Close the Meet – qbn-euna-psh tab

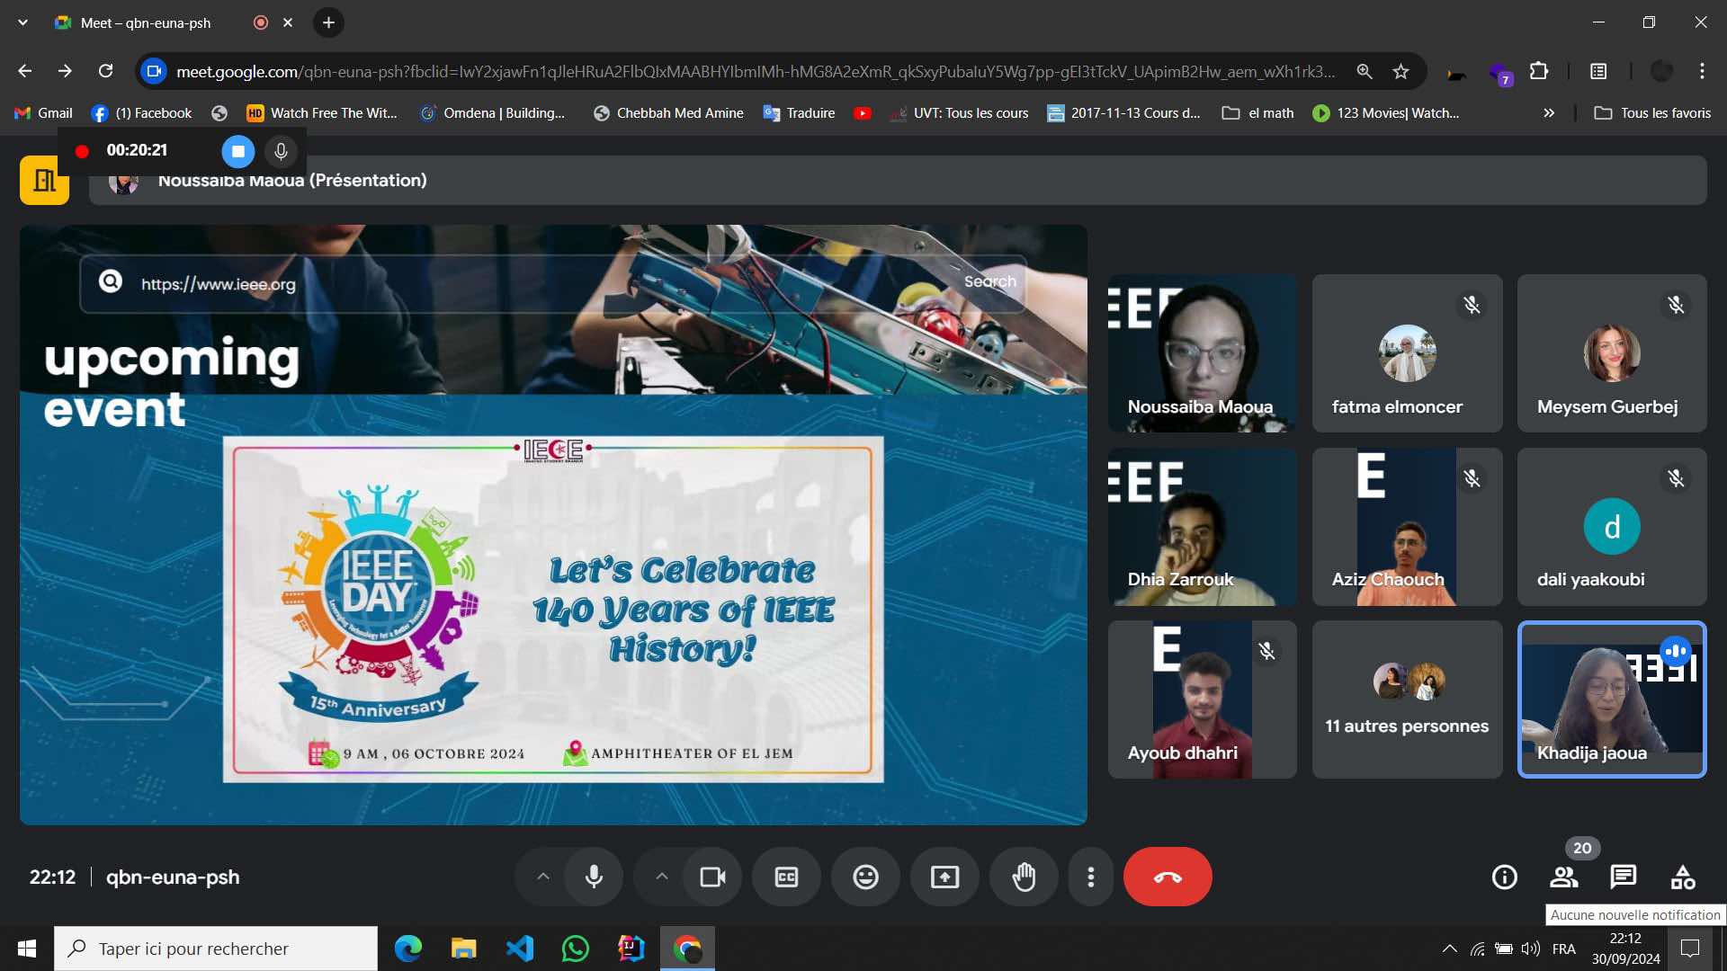(x=288, y=22)
